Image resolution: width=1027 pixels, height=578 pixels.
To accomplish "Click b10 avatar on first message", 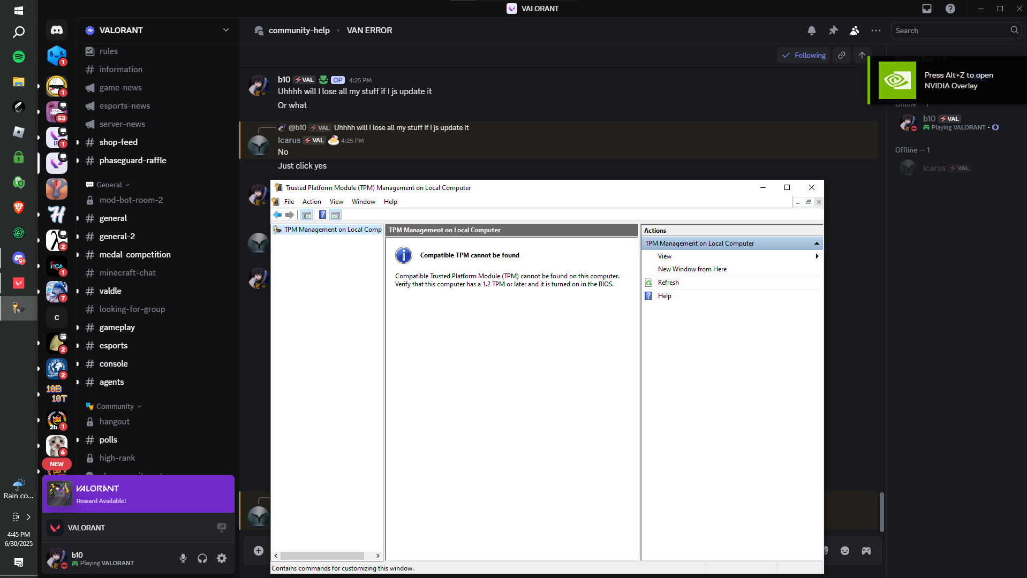I will (x=259, y=86).
